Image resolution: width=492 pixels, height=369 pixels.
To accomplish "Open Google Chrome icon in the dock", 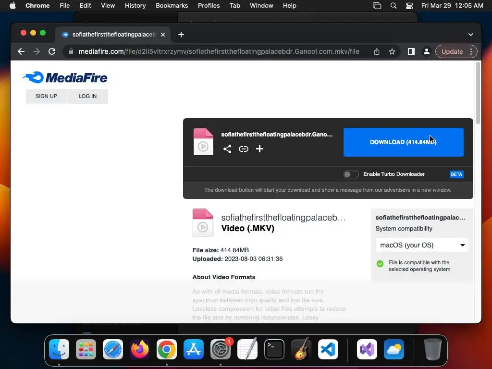I will click(x=167, y=349).
